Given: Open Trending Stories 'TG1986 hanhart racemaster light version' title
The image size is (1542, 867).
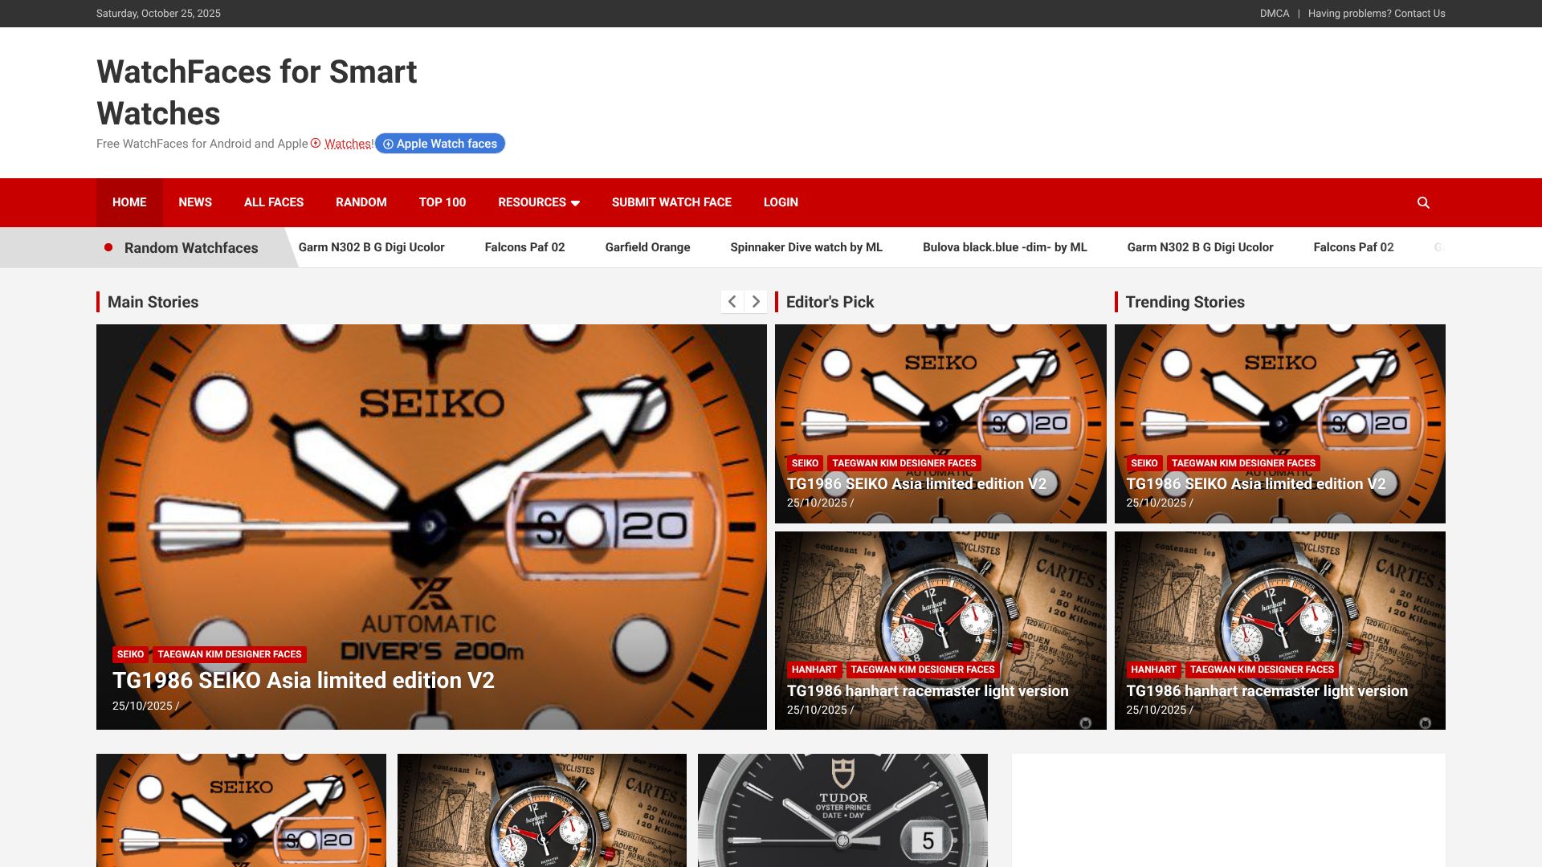Looking at the screenshot, I should point(1267,691).
